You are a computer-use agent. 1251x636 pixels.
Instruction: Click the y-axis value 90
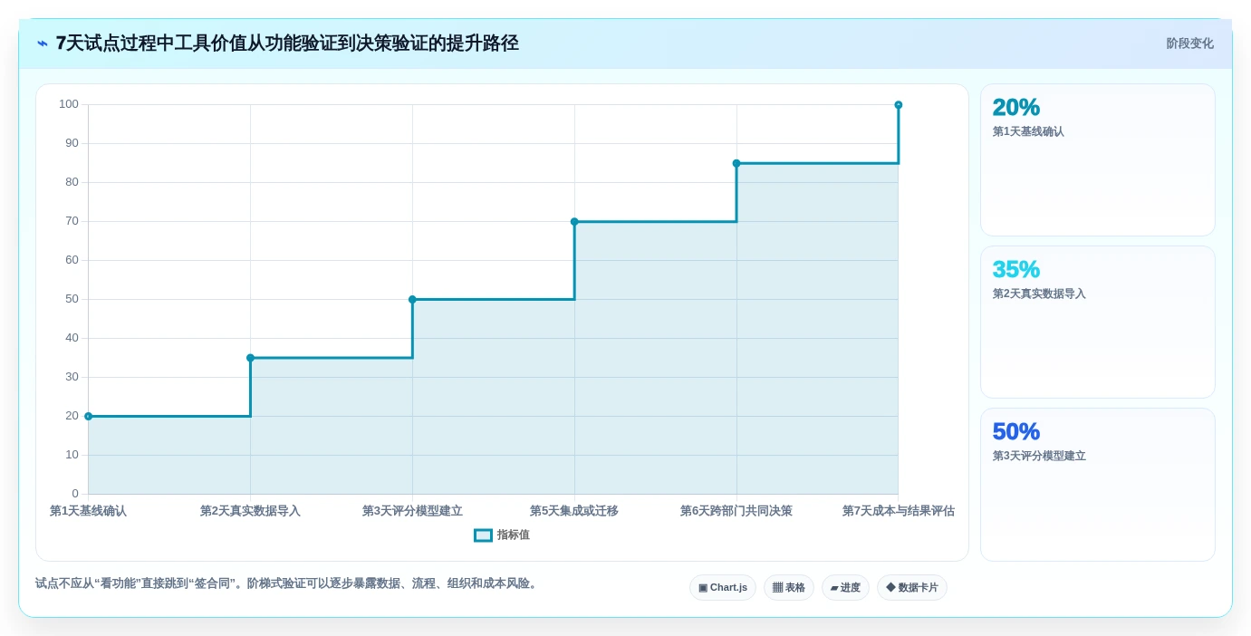click(72, 143)
